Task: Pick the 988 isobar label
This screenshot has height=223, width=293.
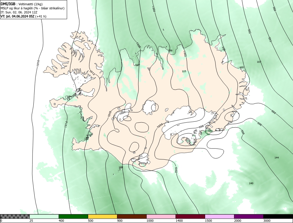Action: click(x=274, y=9)
